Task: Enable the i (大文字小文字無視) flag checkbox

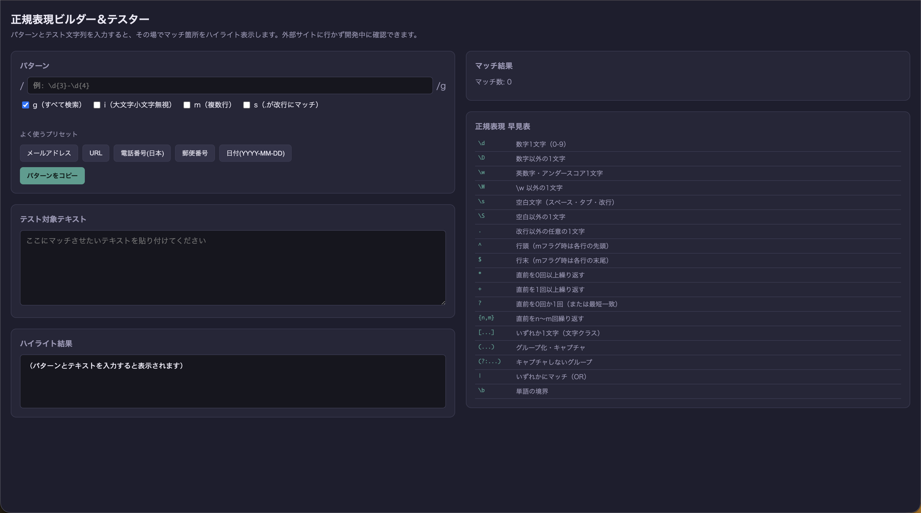Action: 97,105
